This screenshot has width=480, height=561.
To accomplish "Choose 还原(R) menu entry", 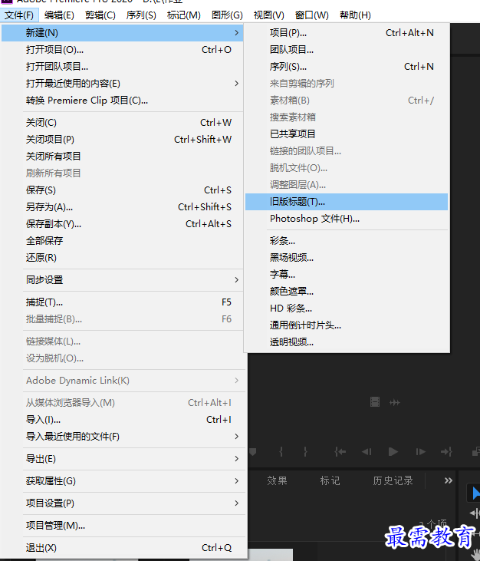I will [122, 258].
